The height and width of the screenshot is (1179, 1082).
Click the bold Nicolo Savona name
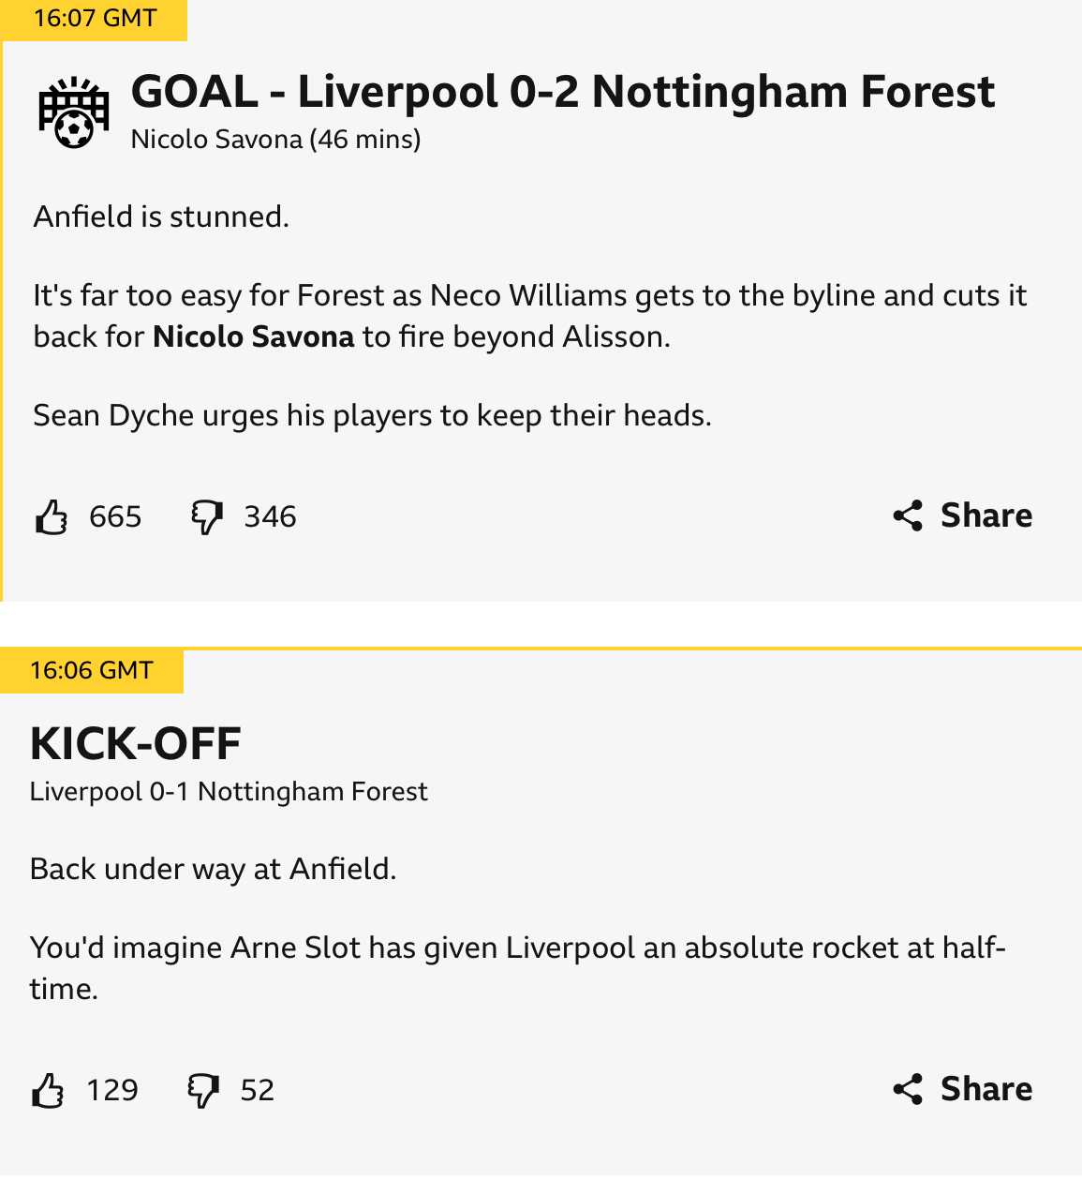click(253, 336)
